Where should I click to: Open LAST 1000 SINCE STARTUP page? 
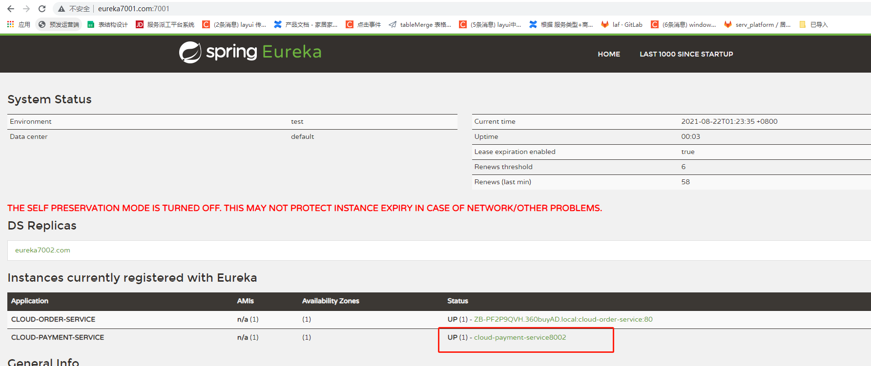[686, 54]
